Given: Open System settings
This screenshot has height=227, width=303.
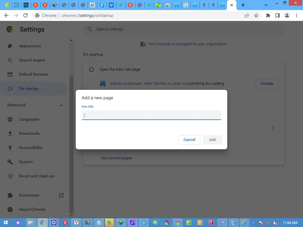Looking at the screenshot, I should click(26, 162).
